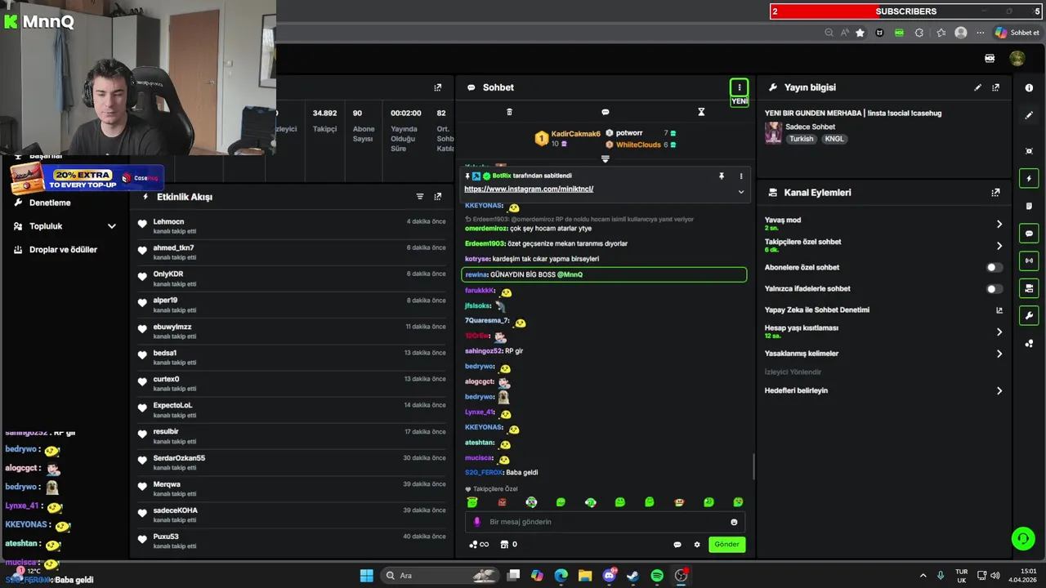Click the speech bubble icon under Sohbet header
Image resolution: width=1046 pixels, height=588 pixels.
point(605,112)
